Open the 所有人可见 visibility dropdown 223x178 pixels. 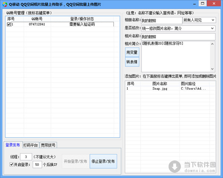(199, 20)
